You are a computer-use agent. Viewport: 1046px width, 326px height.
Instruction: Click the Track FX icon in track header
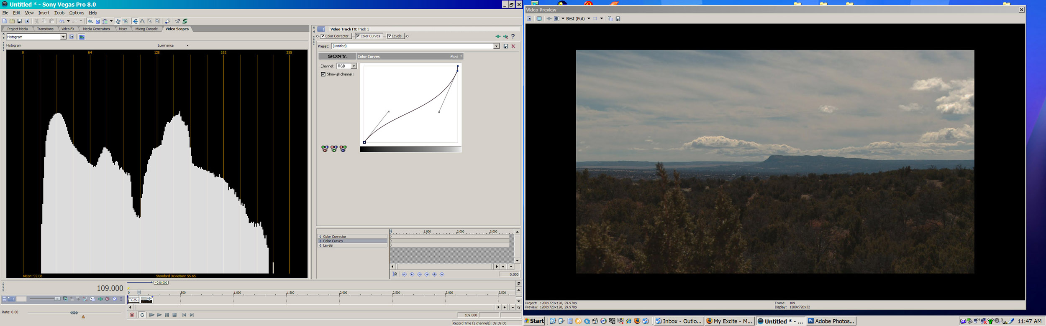(x=100, y=299)
